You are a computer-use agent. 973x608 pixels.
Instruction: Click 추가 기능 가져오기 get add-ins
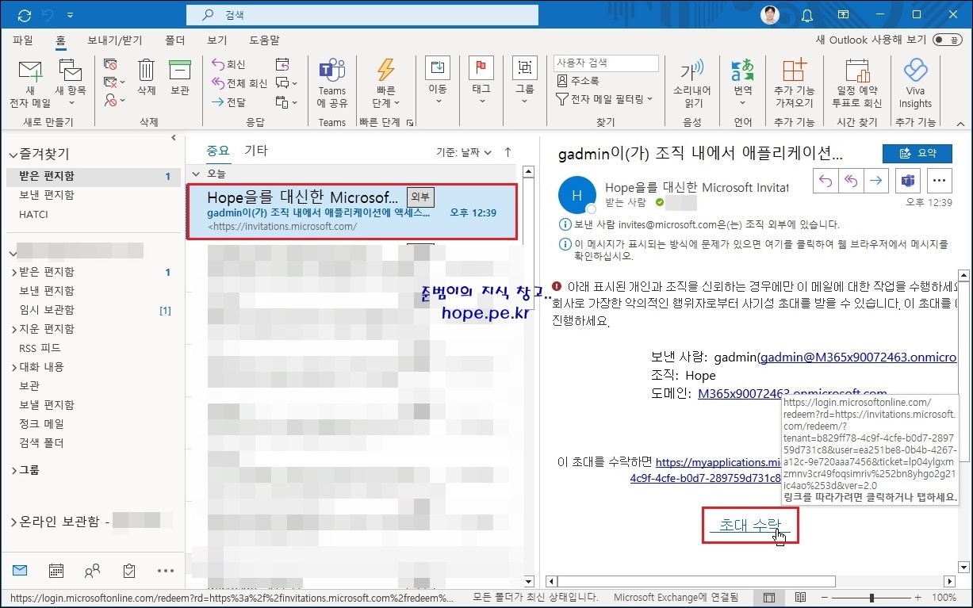[794, 84]
